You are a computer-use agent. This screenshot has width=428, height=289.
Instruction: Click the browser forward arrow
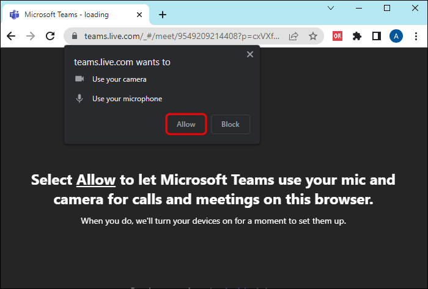coord(31,36)
